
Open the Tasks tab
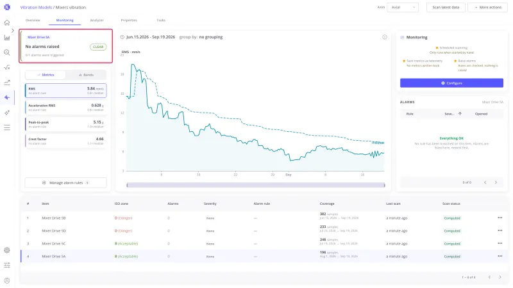(161, 20)
